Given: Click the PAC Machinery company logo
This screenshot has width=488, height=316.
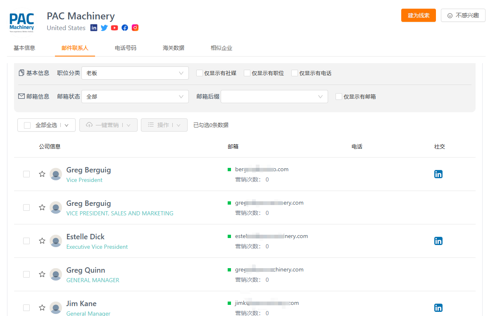Looking at the screenshot, I should [x=21, y=23].
